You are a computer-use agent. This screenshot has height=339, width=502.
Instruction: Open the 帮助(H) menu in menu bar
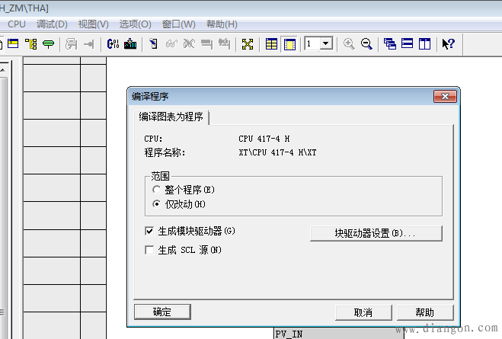(222, 24)
